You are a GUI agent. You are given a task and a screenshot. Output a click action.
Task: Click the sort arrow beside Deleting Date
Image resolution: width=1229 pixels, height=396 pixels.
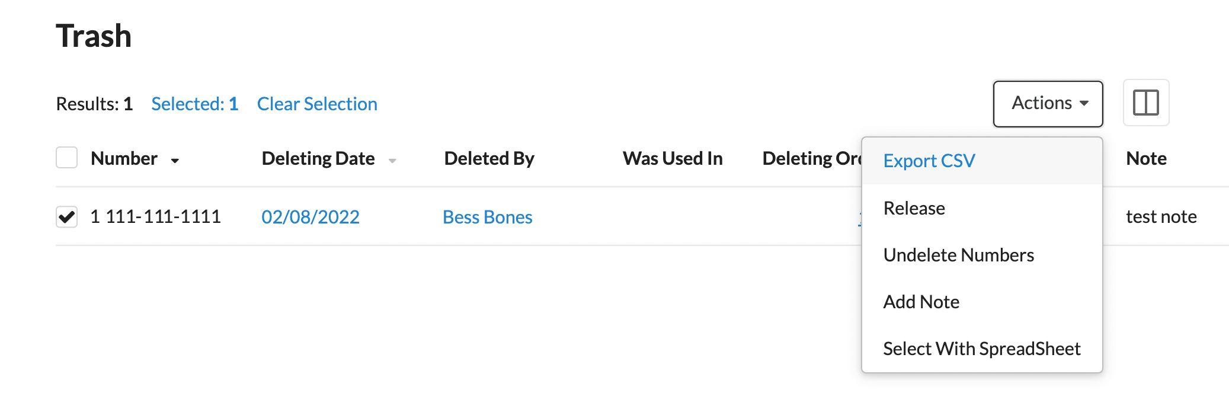[392, 160]
